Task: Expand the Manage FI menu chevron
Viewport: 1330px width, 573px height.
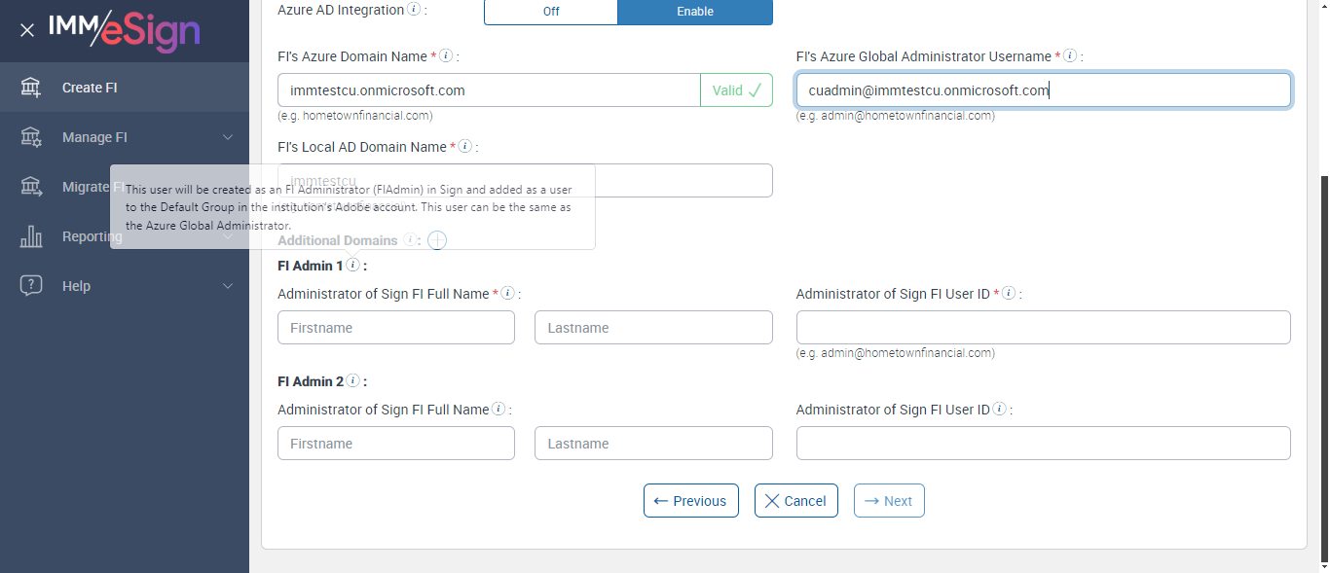Action: pos(228,137)
